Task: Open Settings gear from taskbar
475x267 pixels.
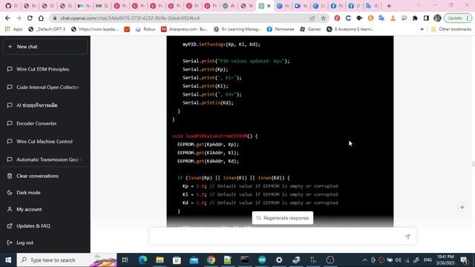Action: click(279, 260)
